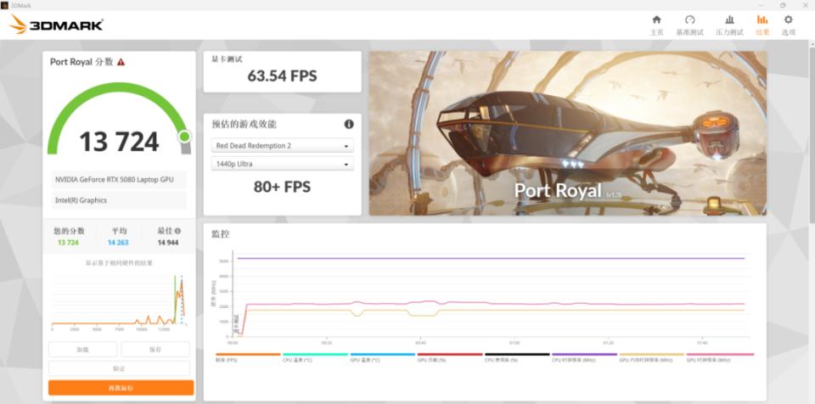Click the vertical scrollbar on the right
Viewport: 815px width, 404px height.
(x=812, y=135)
